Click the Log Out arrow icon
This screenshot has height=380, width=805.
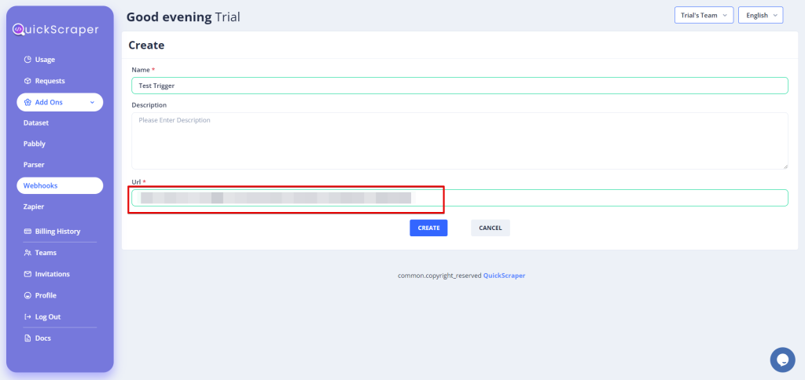click(x=28, y=316)
